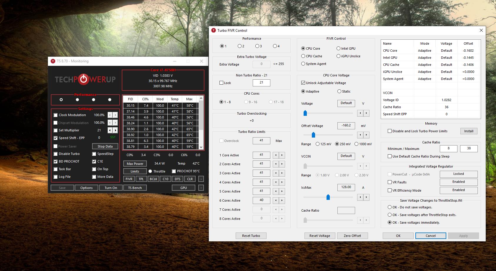Select the second performance profile dot in ThrottleStop
This screenshot has height=271, width=496.
(x=77, y=100)
